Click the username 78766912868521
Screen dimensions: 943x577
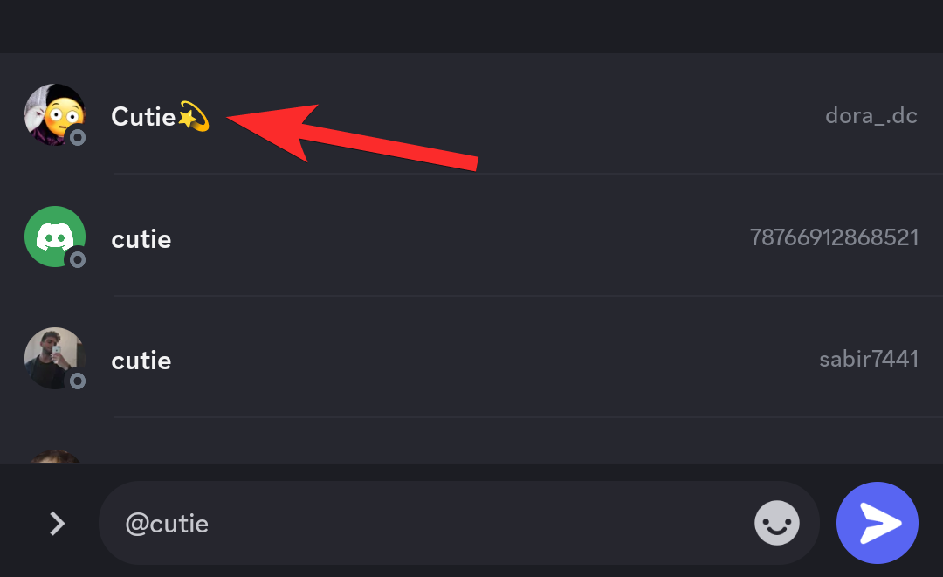coord(834,237)
